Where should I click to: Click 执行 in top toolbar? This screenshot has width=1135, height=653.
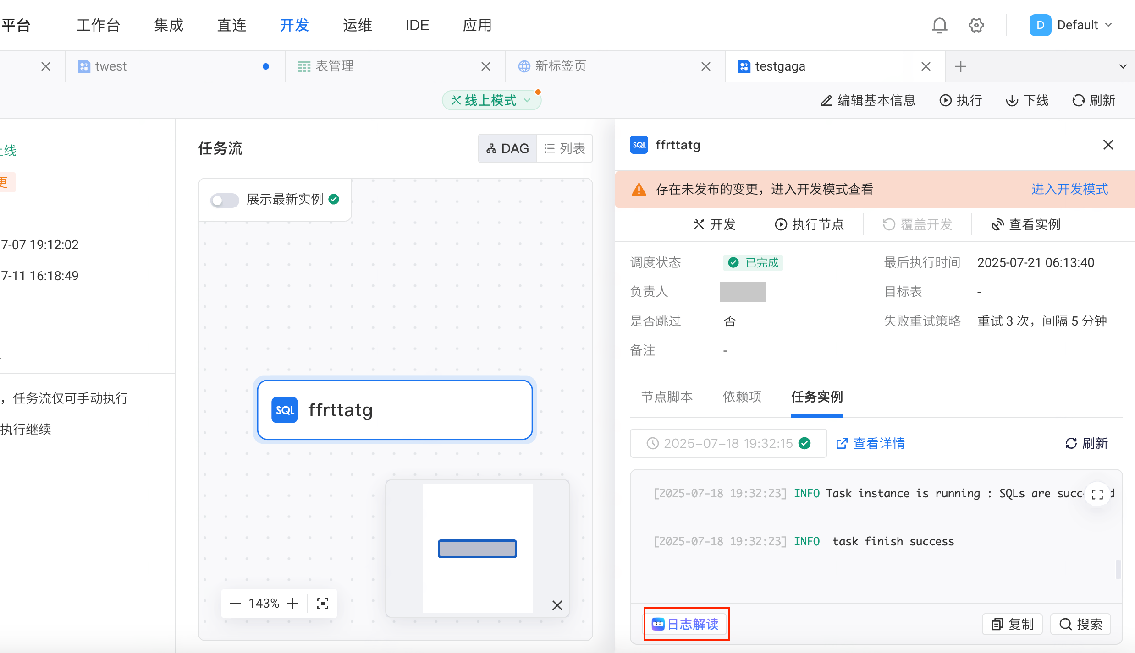coord(961,100)
